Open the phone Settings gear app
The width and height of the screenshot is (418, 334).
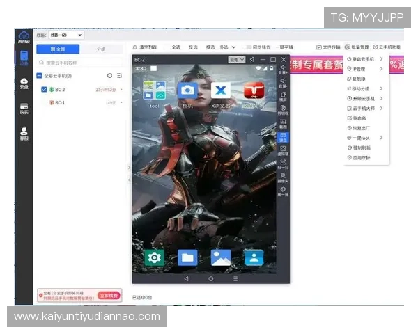click(x=155, y=257)
